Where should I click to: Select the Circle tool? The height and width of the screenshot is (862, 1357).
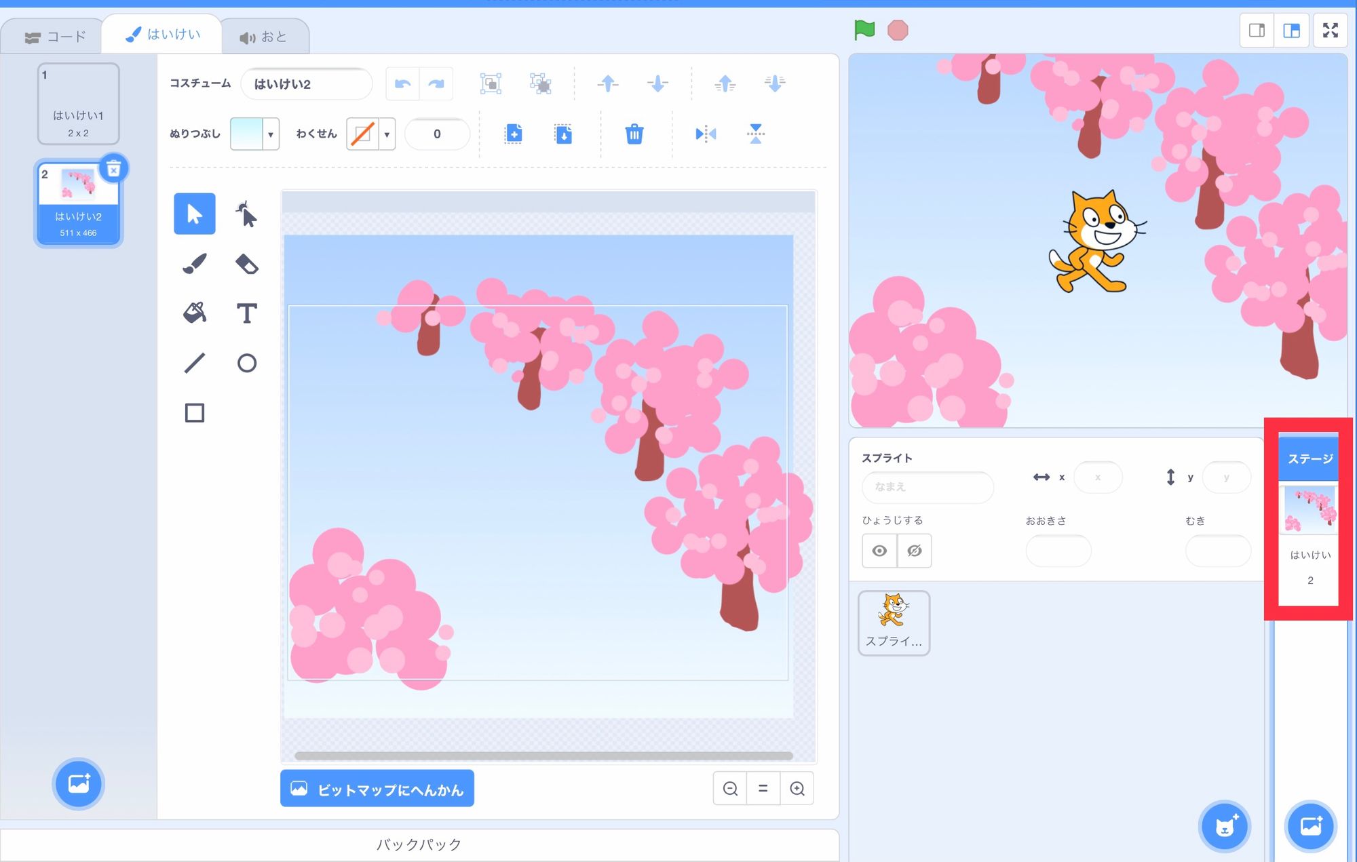pos(247,363)
